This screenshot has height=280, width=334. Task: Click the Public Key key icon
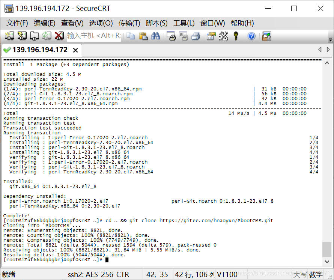(x=236, y=36)
